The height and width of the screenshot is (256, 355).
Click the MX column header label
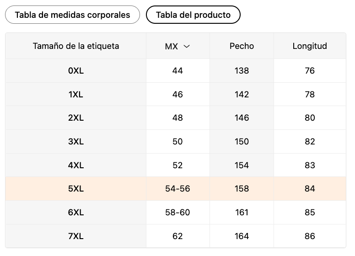172,46
